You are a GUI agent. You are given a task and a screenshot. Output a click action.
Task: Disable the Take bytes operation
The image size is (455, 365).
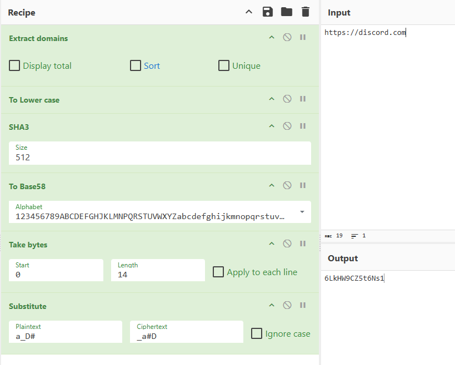pyautogui.click(x=287, y=244)
